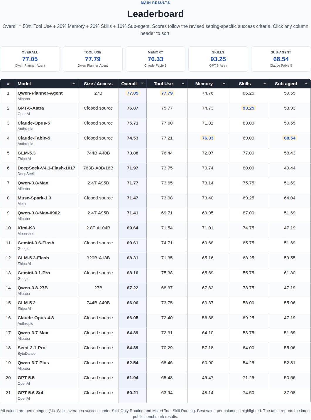Select the GPT-5.5 model name

pyautogui.click(x=26, y=378)
